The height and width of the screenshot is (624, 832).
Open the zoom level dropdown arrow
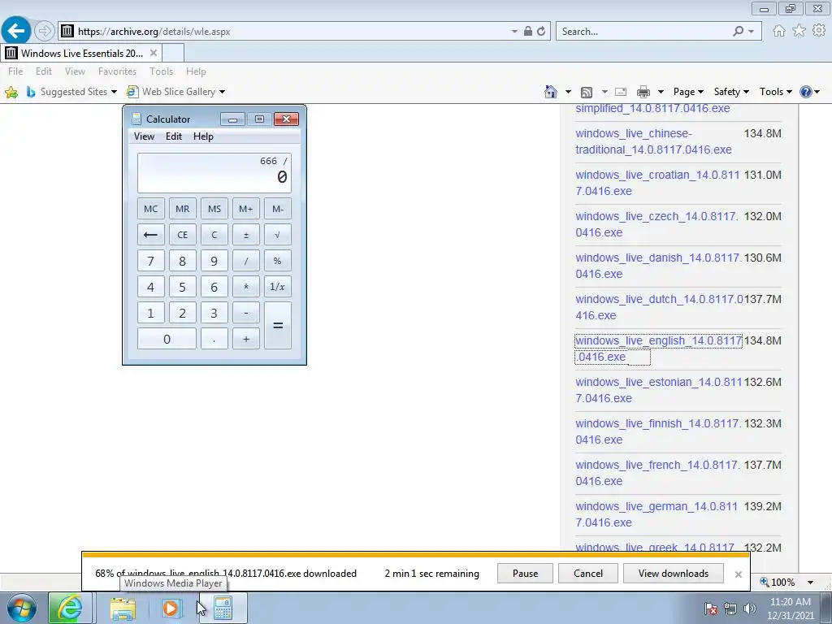[810, 582]
